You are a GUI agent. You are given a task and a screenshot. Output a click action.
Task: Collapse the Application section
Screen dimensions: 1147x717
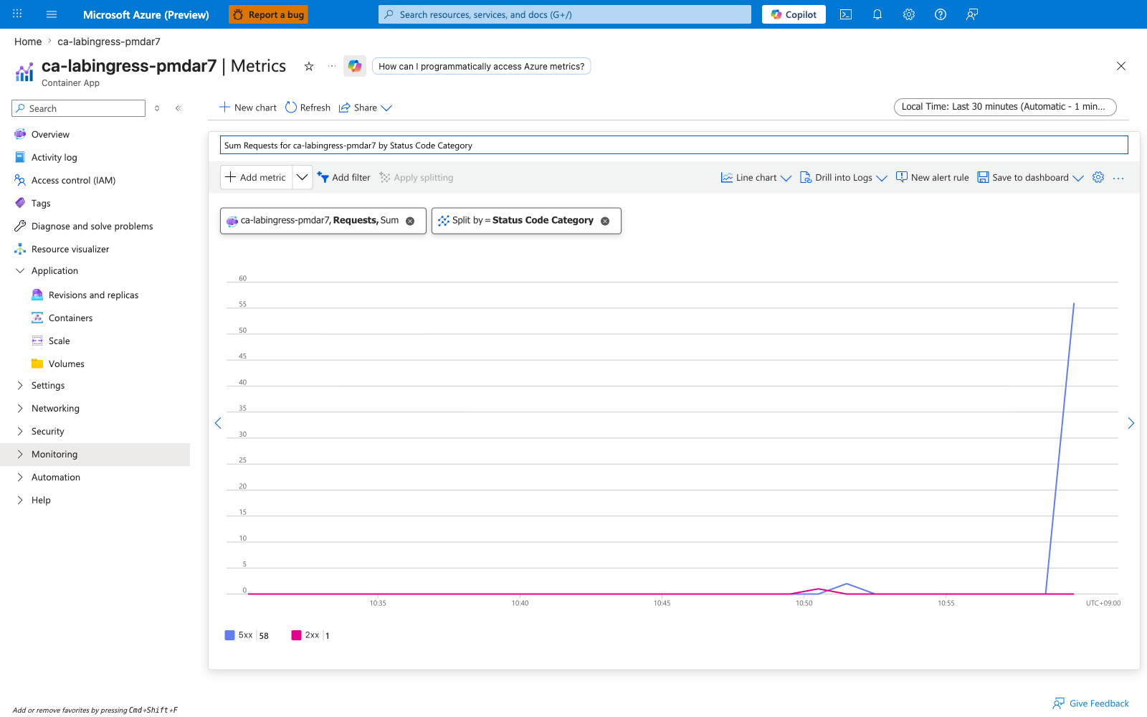[x=20, y=270]
